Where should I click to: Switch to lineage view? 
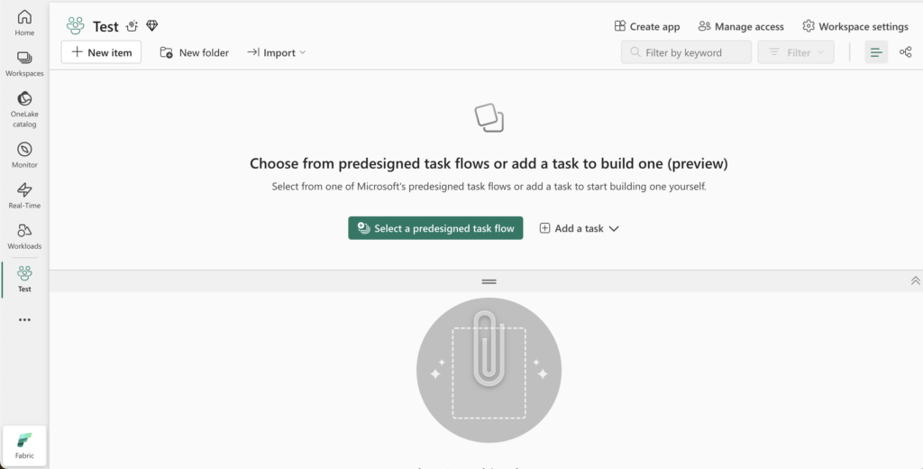click(x=905, y=52)
